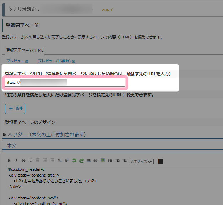Underline the selected text
Image resolution: width=223 pixels, height=205 pixels.
tap(31, 161)
